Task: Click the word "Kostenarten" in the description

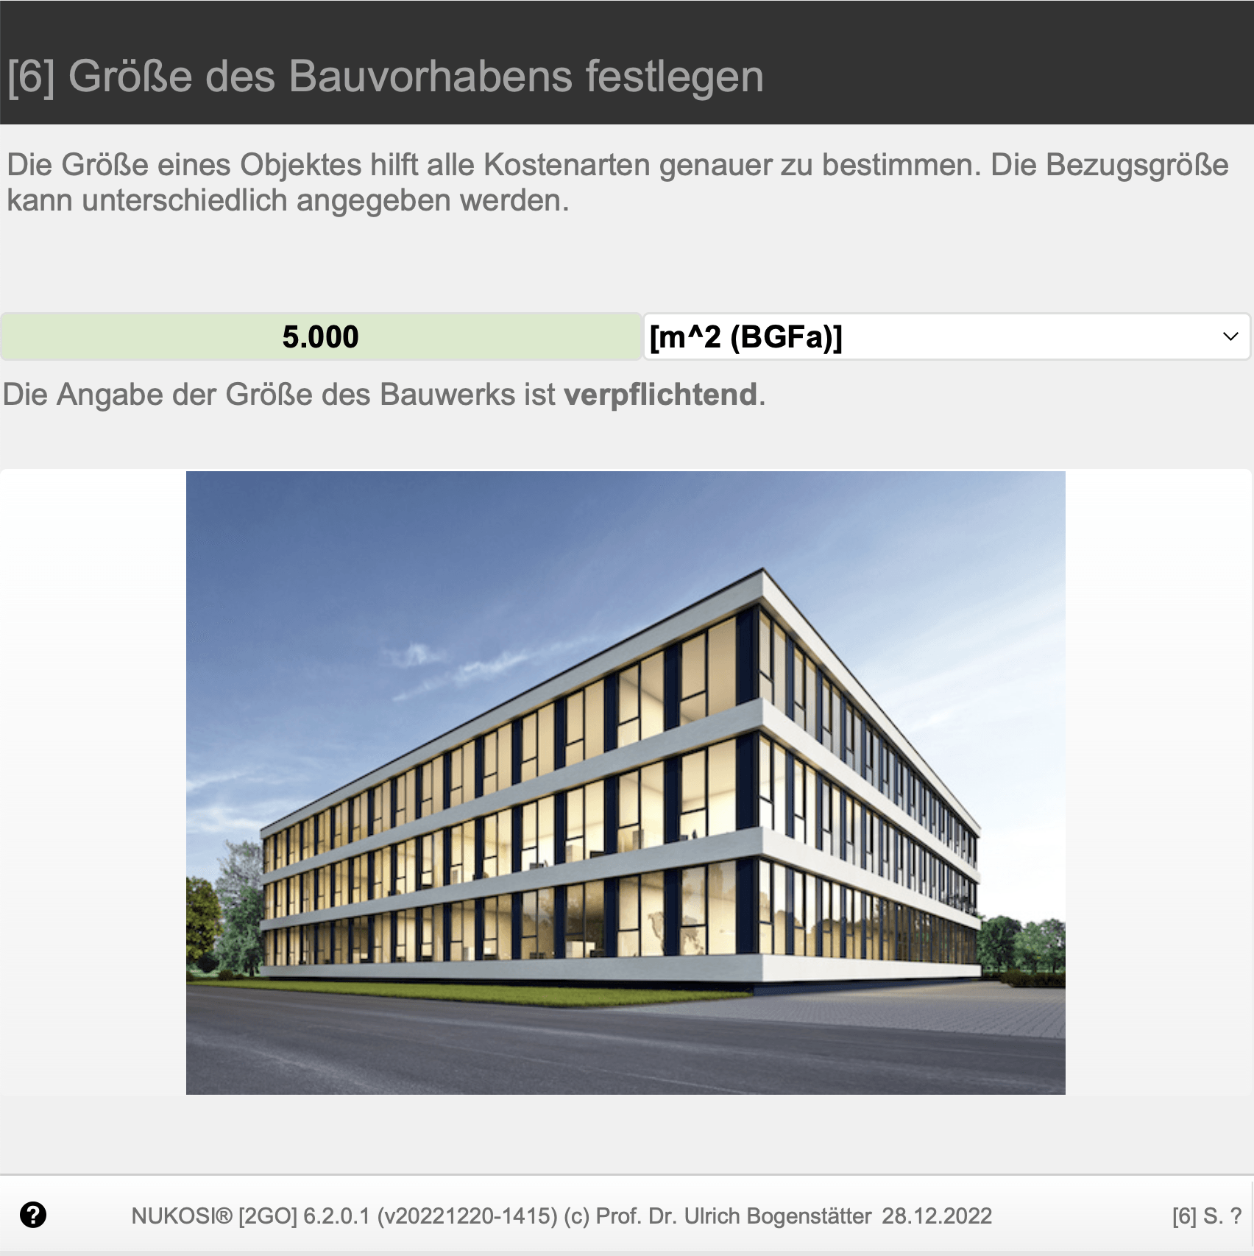Action: pyautogui.click(x=567, y=165)
